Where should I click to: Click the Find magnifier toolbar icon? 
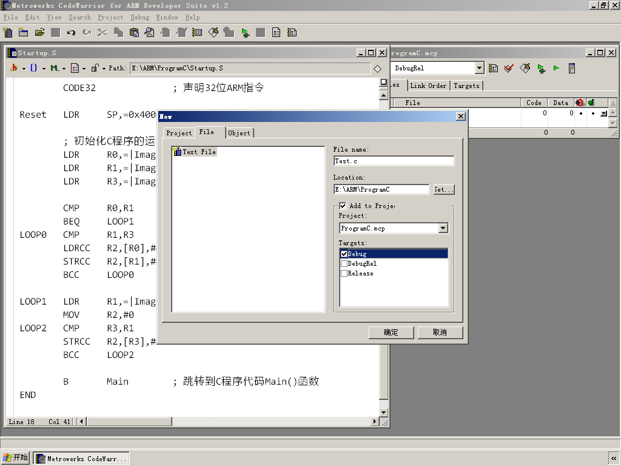150,33
